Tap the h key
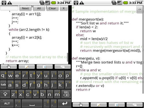144x108 pixels. point(46,85)
